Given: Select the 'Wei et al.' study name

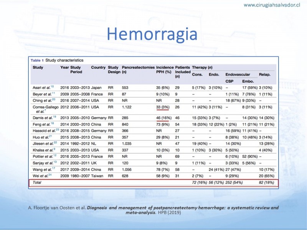Looking at the screenshot, I should 40,176.
